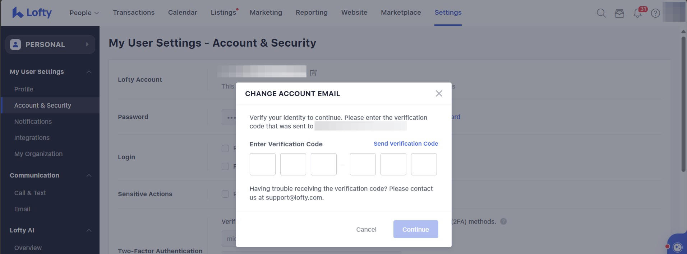Click the edit icon beside Lofty Account
The image size is (687, 254).
[x=313, y=73]
